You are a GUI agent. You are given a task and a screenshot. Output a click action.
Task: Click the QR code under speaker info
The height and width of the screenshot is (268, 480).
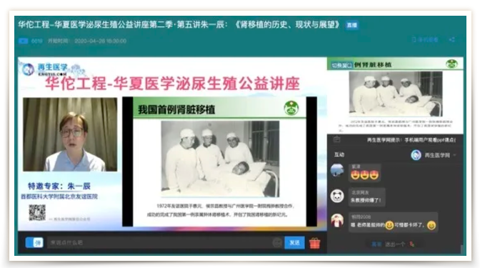tap(37, 212)
